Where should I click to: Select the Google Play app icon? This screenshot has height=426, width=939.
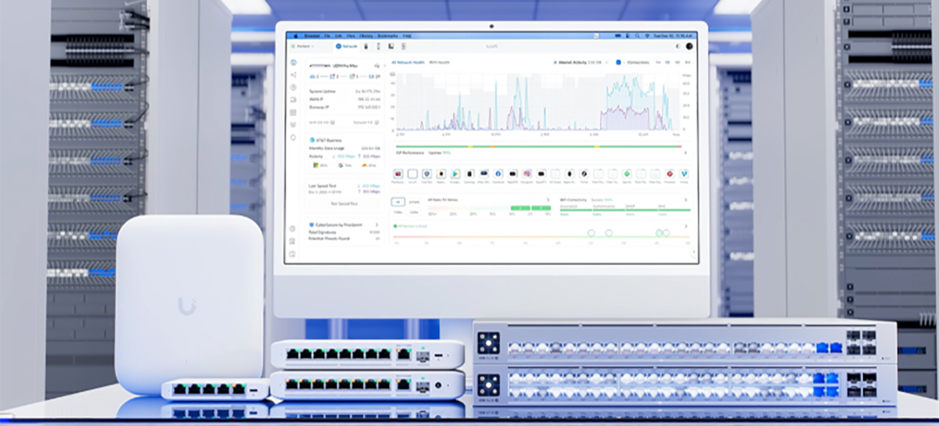[455, 174]
